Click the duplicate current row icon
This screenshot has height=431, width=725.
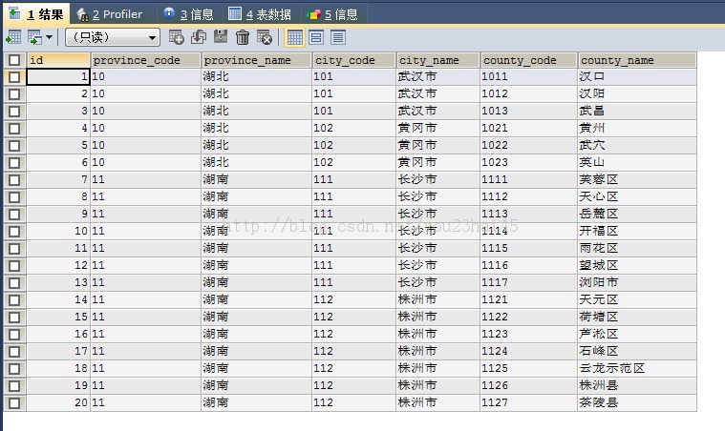coord(199,37)
